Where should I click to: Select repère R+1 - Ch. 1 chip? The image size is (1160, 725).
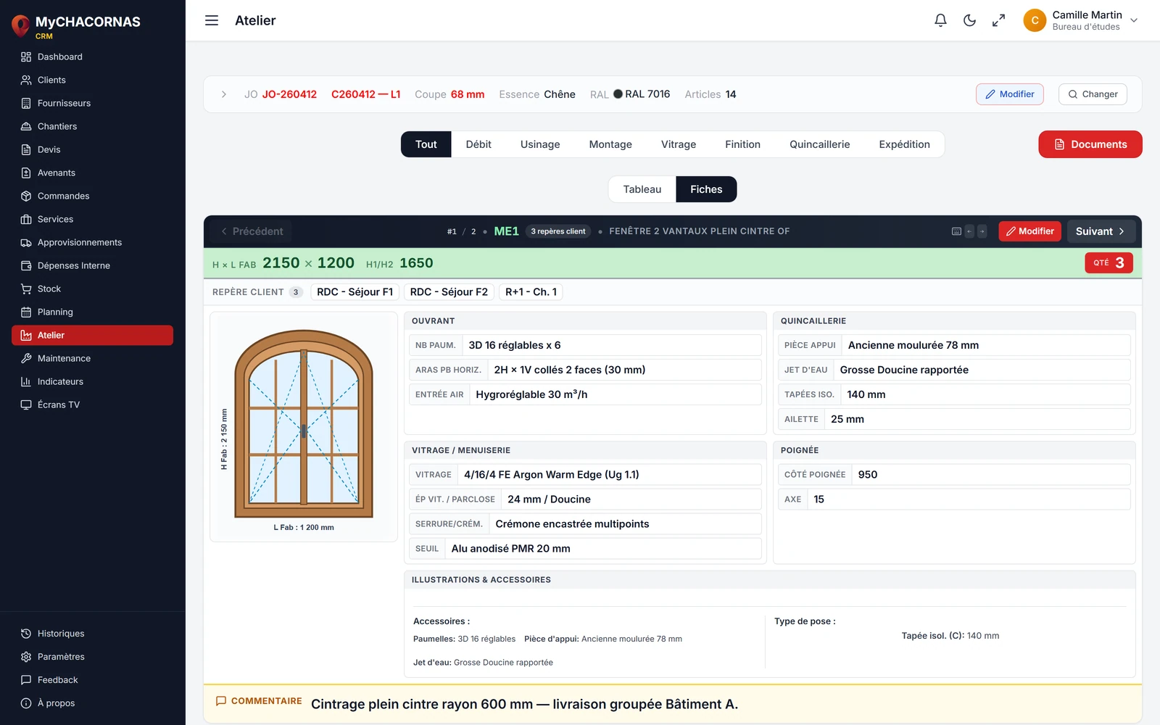click(x=531, y=292)
